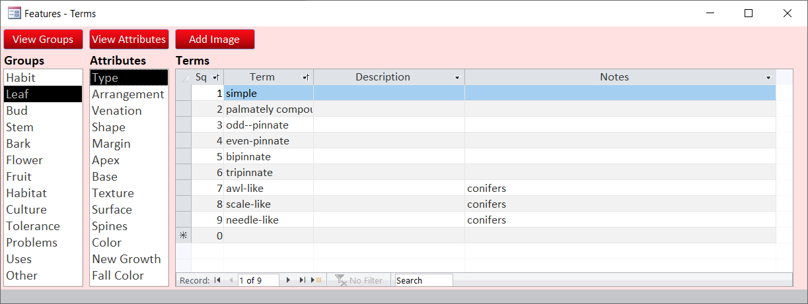
Task: Click the Access form icon in title bar
Action: tap(14, 13)
